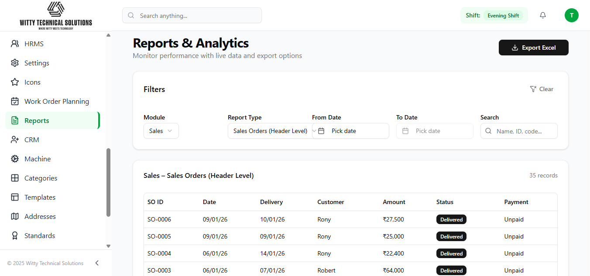Click the Export Excel button
Screen dimensions: 590x276
click(533, 48)
